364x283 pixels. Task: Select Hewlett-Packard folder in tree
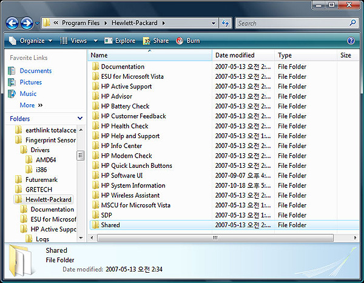[x=43, y=199]
